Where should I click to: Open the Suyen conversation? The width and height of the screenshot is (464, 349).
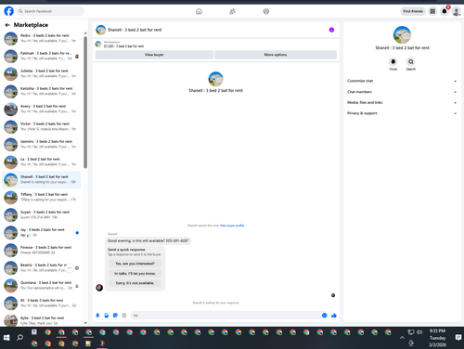tap(42, 214)
